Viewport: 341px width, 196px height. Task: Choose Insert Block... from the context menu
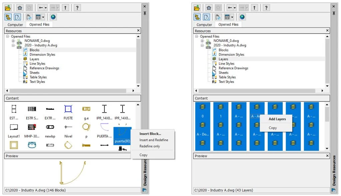pos(150,134)
